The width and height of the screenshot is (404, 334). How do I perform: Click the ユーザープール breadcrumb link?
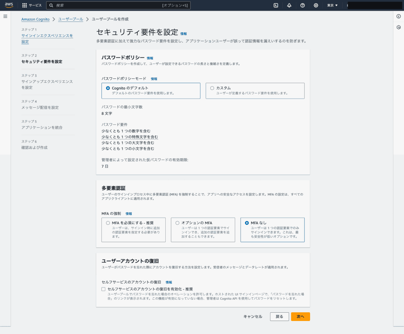pos(71,19)
